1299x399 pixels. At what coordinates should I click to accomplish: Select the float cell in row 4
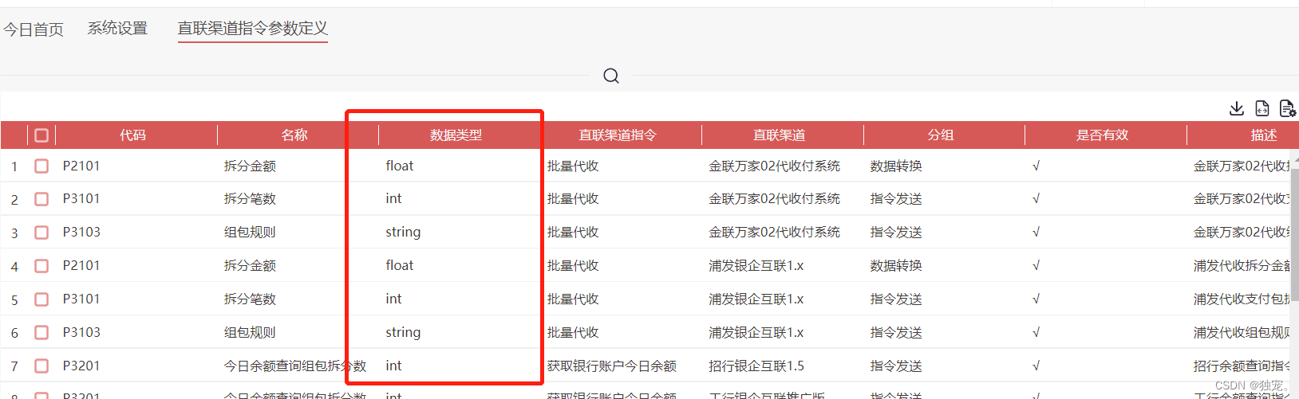point(400,266)
